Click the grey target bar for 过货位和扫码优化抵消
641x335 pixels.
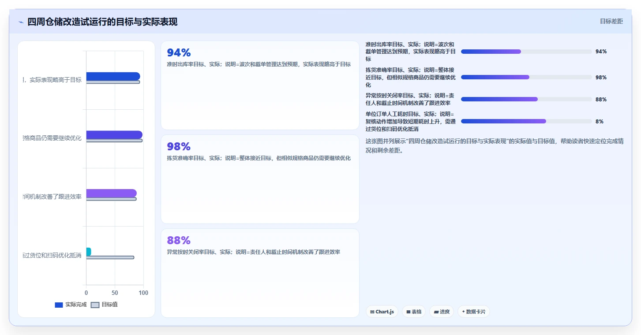coord(110,257)
